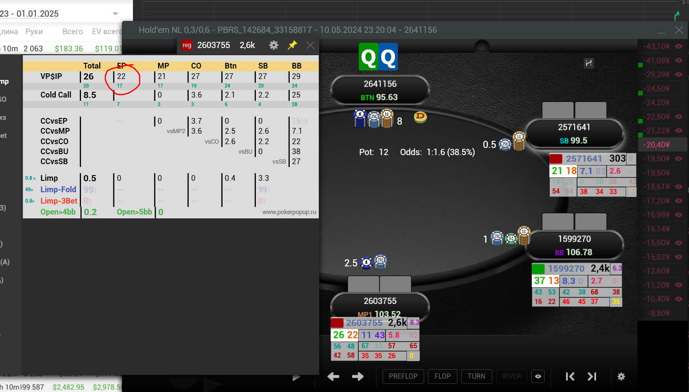Click the Limp-Fold stat label

pos(58,189)
